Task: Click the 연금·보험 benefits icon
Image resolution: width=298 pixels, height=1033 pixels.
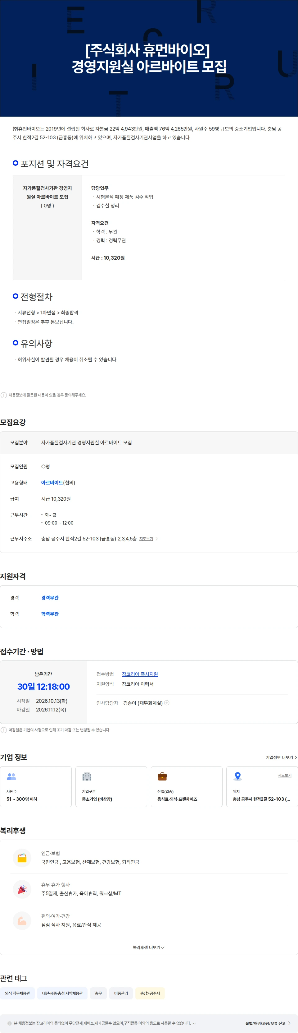Action: click(x=22, y=858)
